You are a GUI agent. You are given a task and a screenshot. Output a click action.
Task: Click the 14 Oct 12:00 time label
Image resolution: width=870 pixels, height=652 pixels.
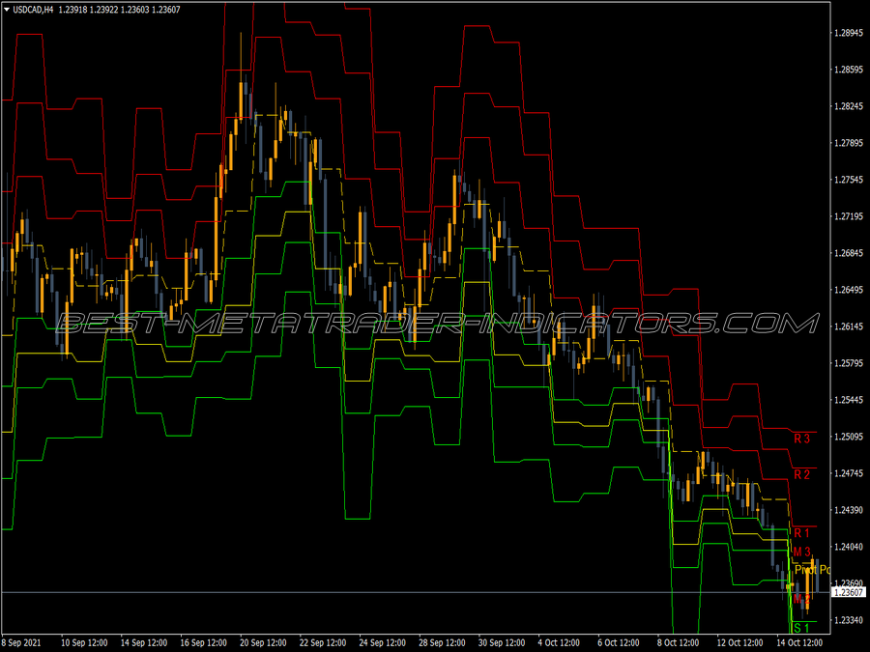pos(799,642)
